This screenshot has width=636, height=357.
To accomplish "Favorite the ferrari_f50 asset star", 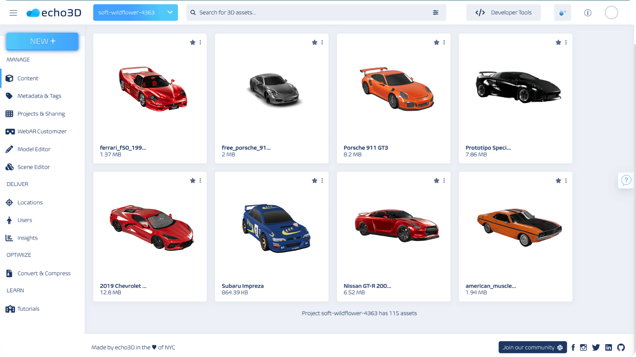I will coord(192,42).
